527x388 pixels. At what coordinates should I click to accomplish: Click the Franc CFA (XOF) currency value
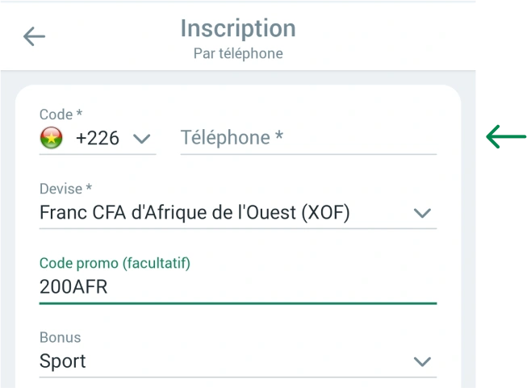[x=195, y=213]
